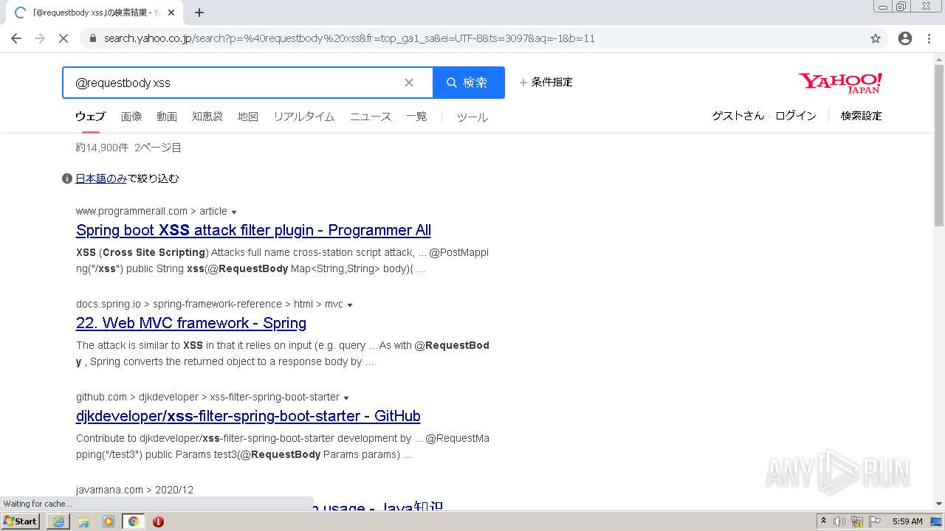Select the ウェブ tab
This screenshot has height=531, width=945.
90,117
